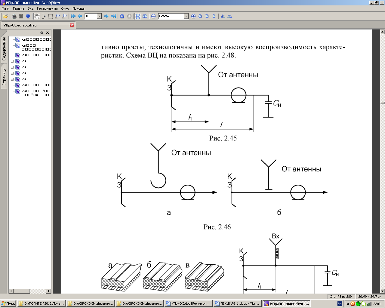
Task: Open the 125% zoom level dropdown
Action: tap(186, 16)
